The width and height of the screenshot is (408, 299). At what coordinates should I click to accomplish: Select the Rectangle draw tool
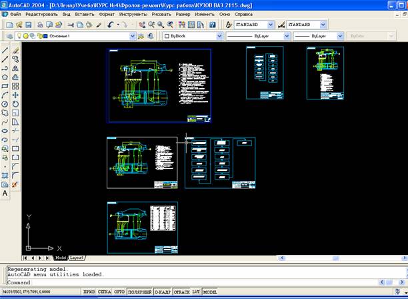5,86
